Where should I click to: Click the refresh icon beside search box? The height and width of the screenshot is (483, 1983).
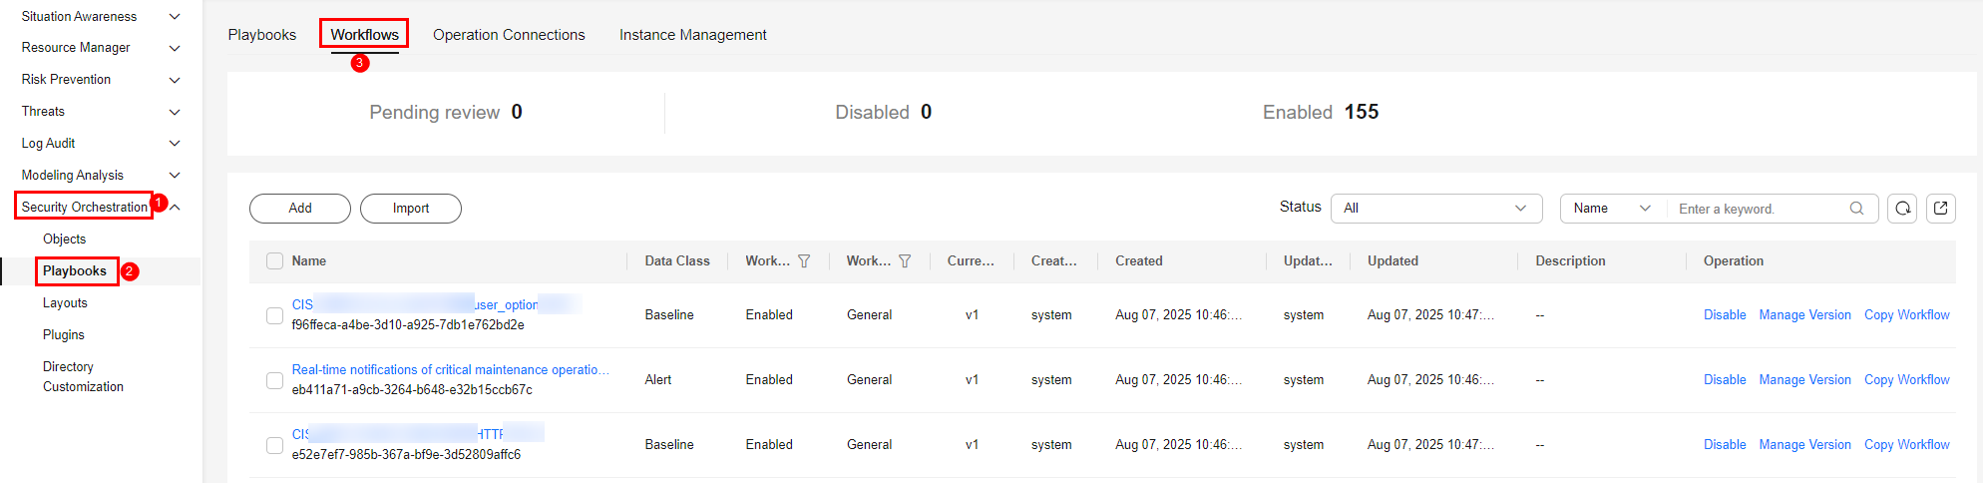tap(1902, 209)
